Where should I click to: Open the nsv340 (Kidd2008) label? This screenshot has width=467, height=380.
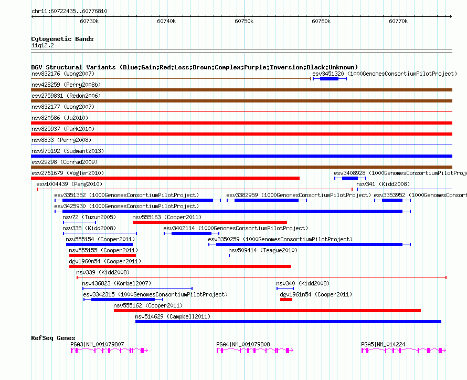click(303, 283)
